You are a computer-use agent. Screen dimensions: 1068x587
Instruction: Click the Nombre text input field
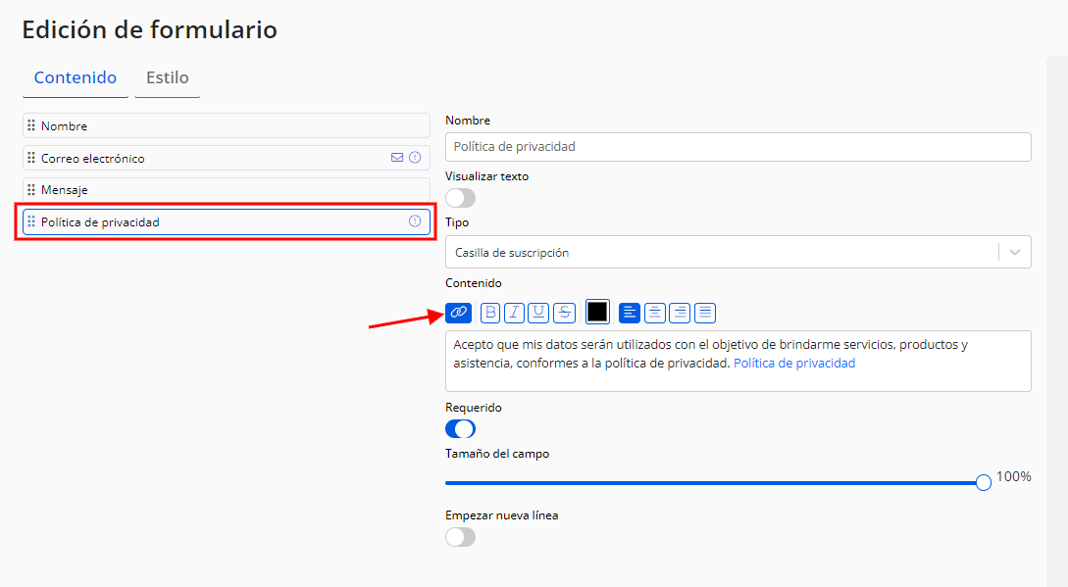[737, 146]
